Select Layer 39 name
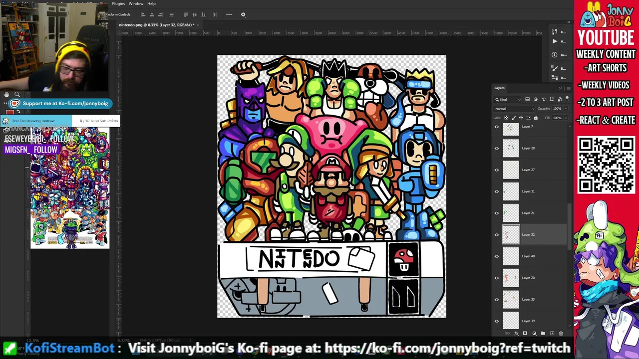The image size is (639, 359). [x=528, y=321]
